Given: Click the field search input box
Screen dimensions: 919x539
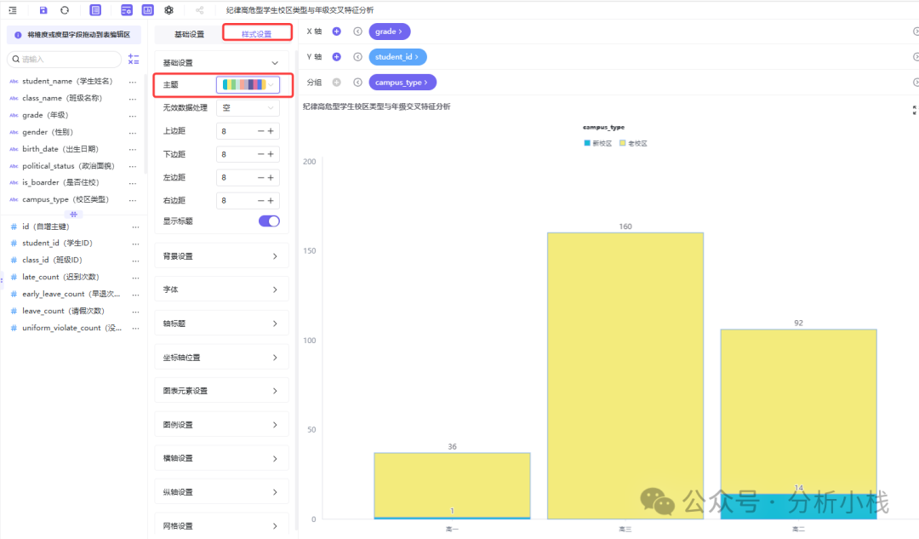Looking at the screenshot, I should (x=64, y=60).
